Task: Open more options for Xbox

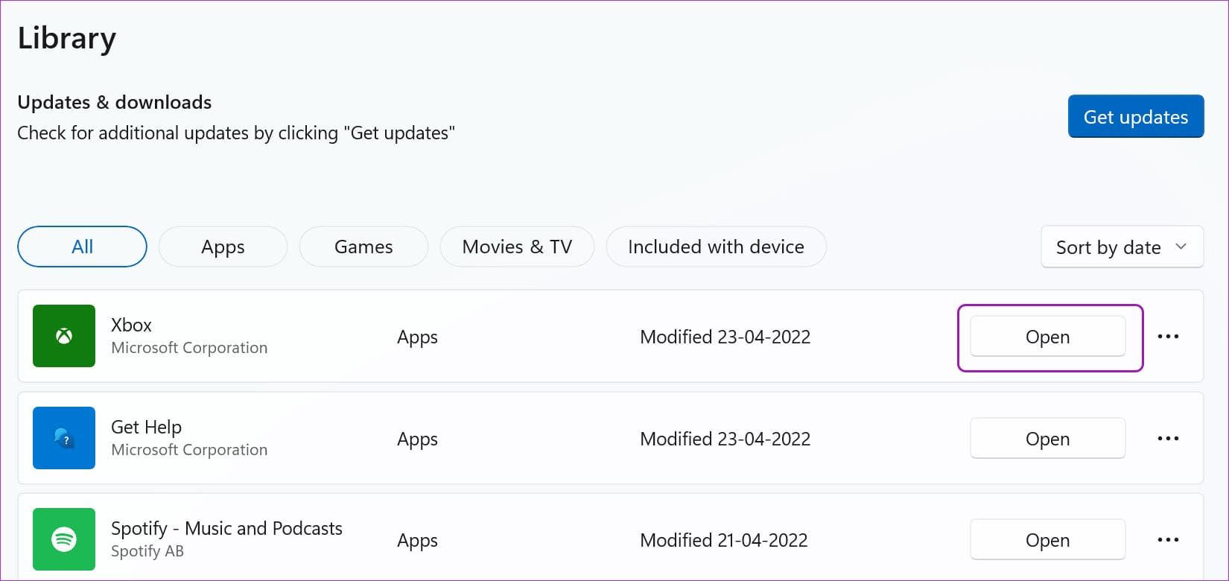Action: 1168,337
